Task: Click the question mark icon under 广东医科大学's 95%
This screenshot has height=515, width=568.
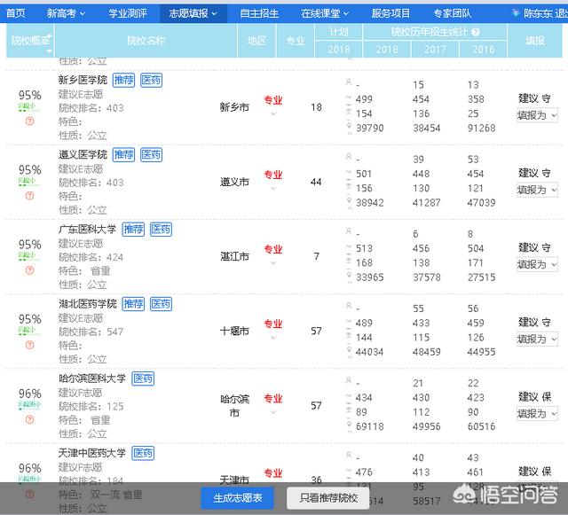Action: tap(30, 270)
